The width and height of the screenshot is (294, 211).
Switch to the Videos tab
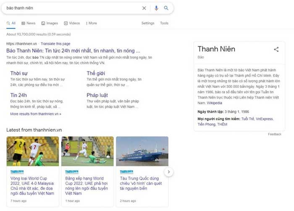tap(72, 23)
